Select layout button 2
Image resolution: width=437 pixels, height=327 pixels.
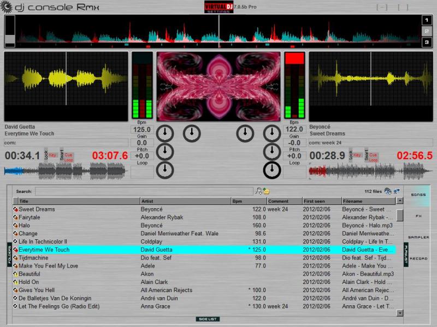427,31
